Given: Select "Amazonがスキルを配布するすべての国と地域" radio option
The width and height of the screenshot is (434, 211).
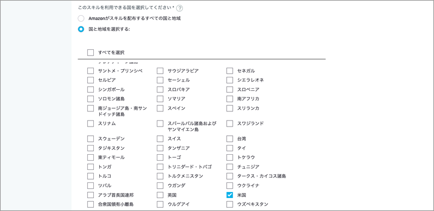Looking at the screenshot, I should pos(81,18).
